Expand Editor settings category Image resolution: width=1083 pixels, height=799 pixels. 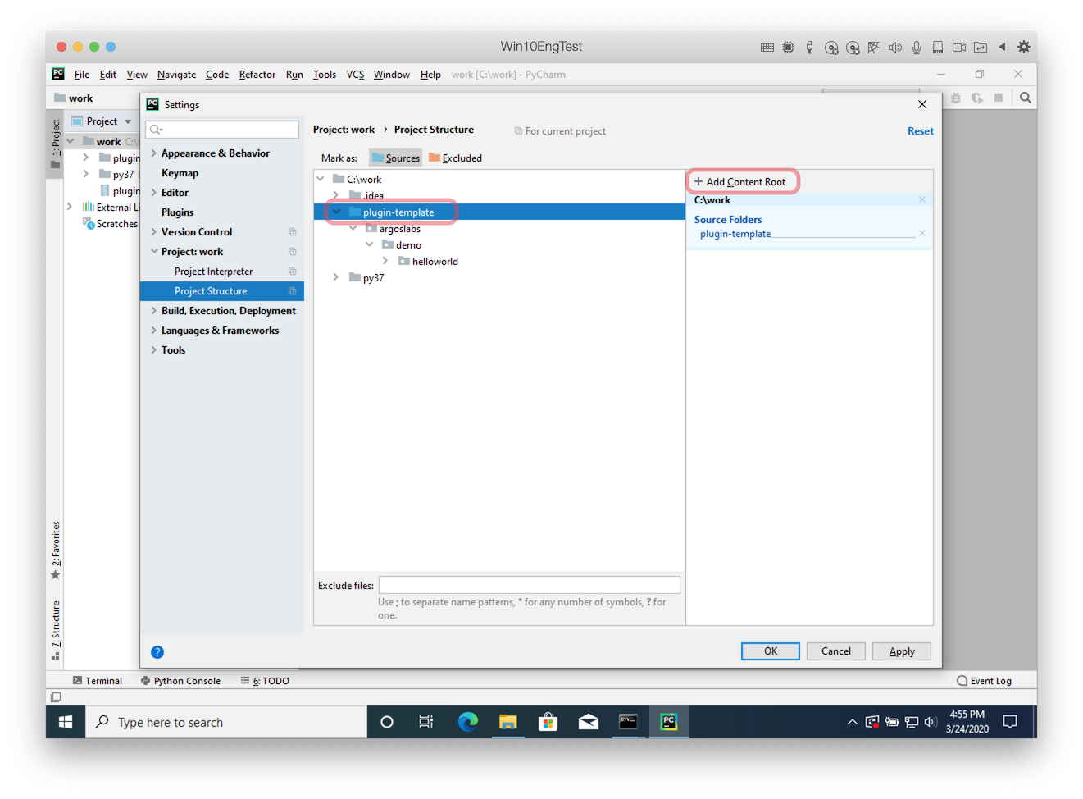click(153, 193)
